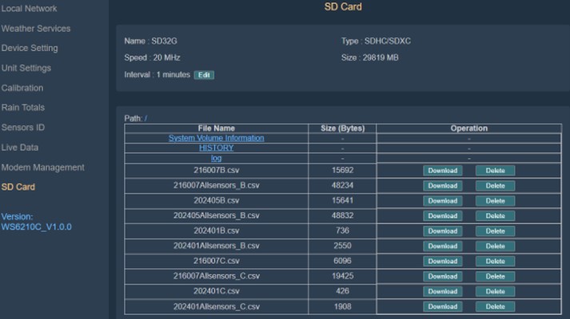Delete the 202401Allsensors_C.csv file

tap(495, 306)
